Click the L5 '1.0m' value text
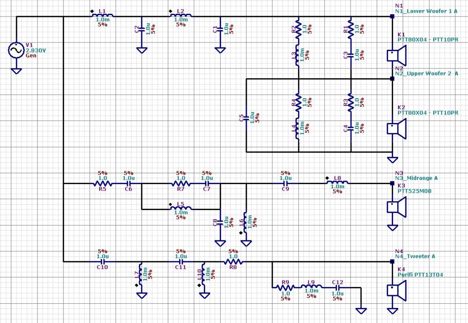Image resolution: width=468 pixels, height=323 pixels. 181,212
